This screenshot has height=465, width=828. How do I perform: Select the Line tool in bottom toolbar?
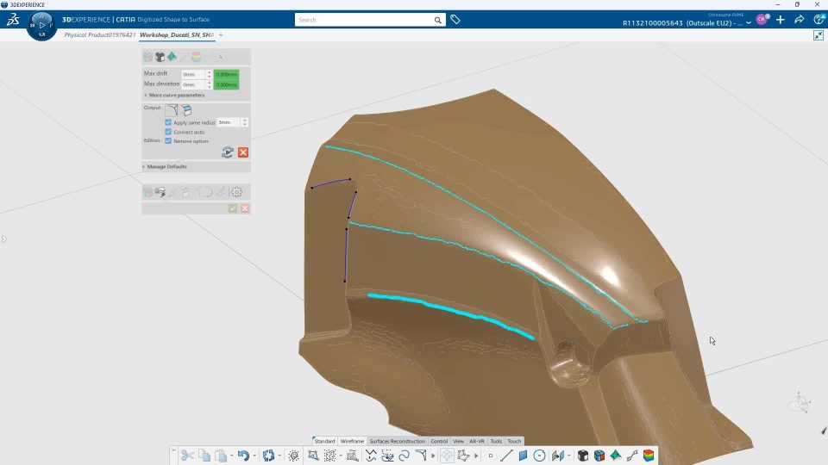(x=506, y=456)
